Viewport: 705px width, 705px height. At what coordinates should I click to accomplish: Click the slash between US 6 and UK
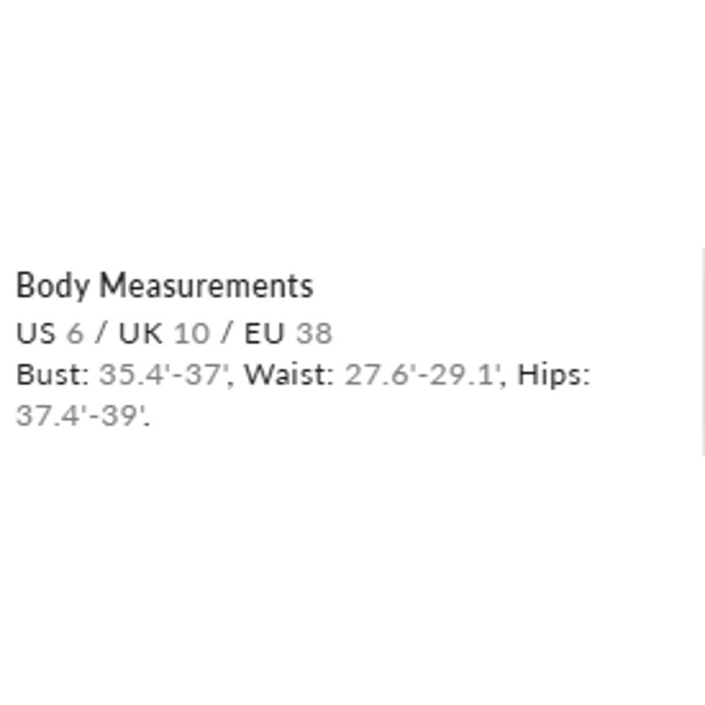tap(101, 333)
